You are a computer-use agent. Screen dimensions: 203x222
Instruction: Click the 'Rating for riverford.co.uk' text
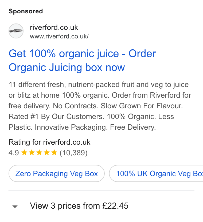[49, 142]
